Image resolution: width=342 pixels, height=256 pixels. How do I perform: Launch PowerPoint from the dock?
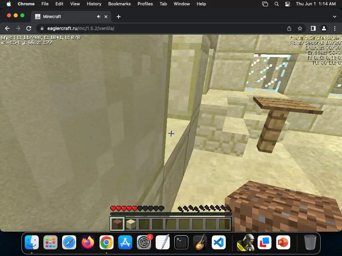pos(283,242)
